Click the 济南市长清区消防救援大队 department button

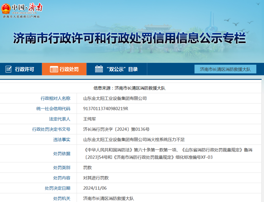coord(225,69)
